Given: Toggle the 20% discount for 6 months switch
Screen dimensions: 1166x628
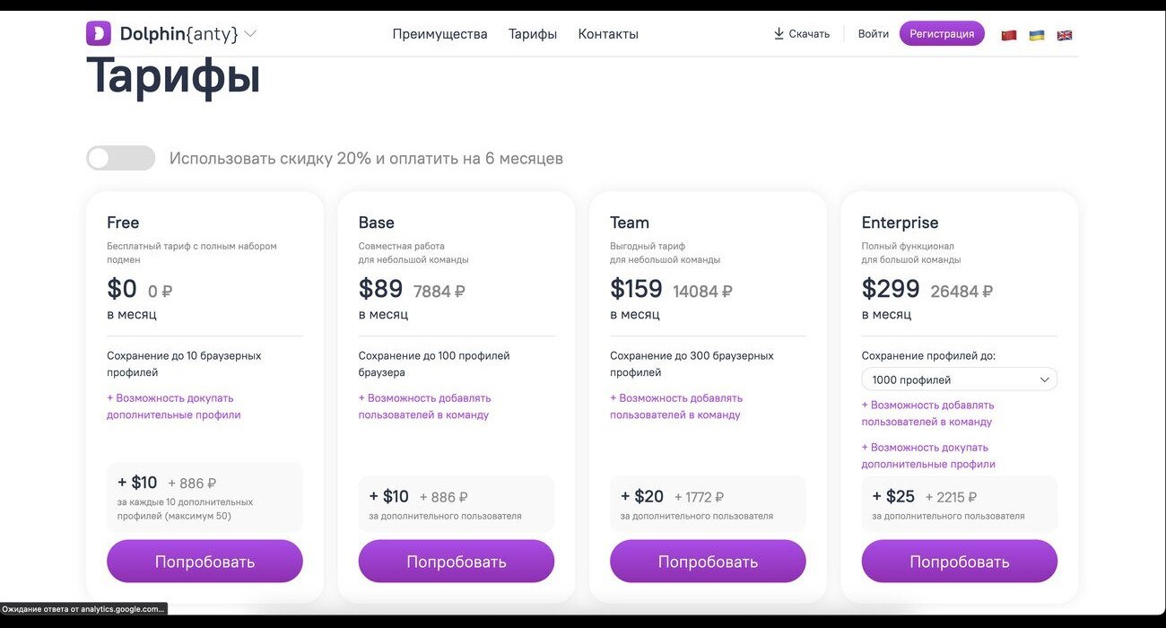Looking at the screenshot, I should coord(120,159).
